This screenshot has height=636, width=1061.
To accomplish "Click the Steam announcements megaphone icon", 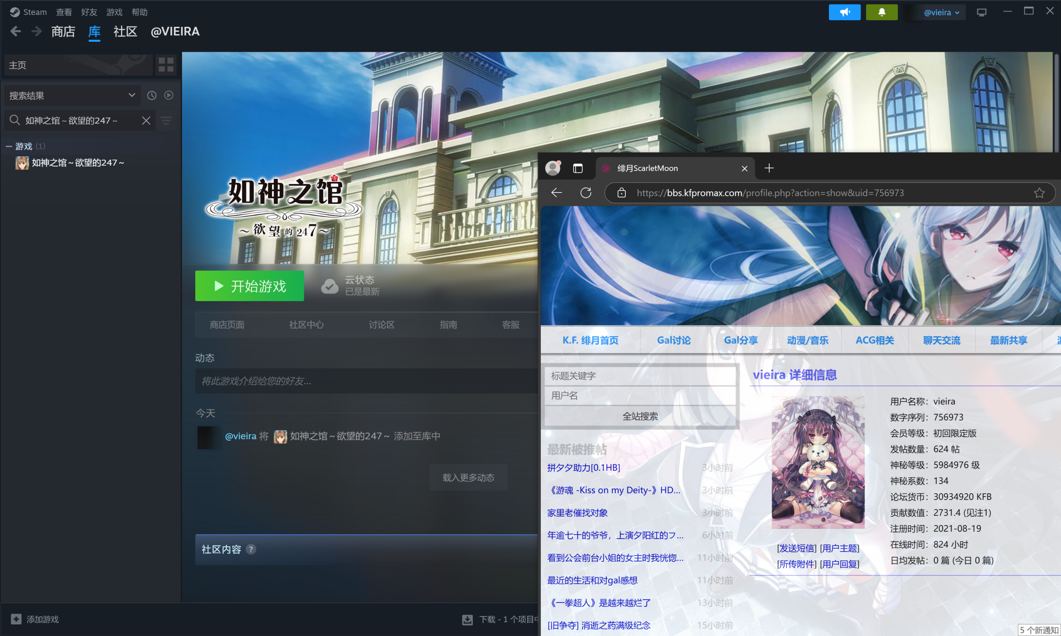I will point(844,12).
